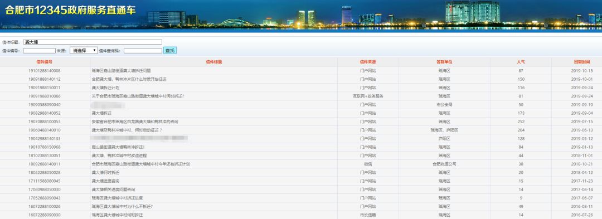Image resolution: width=602 pixels, height=219 pixels.
Task: Click the 查找 search button
Action: 170,51
